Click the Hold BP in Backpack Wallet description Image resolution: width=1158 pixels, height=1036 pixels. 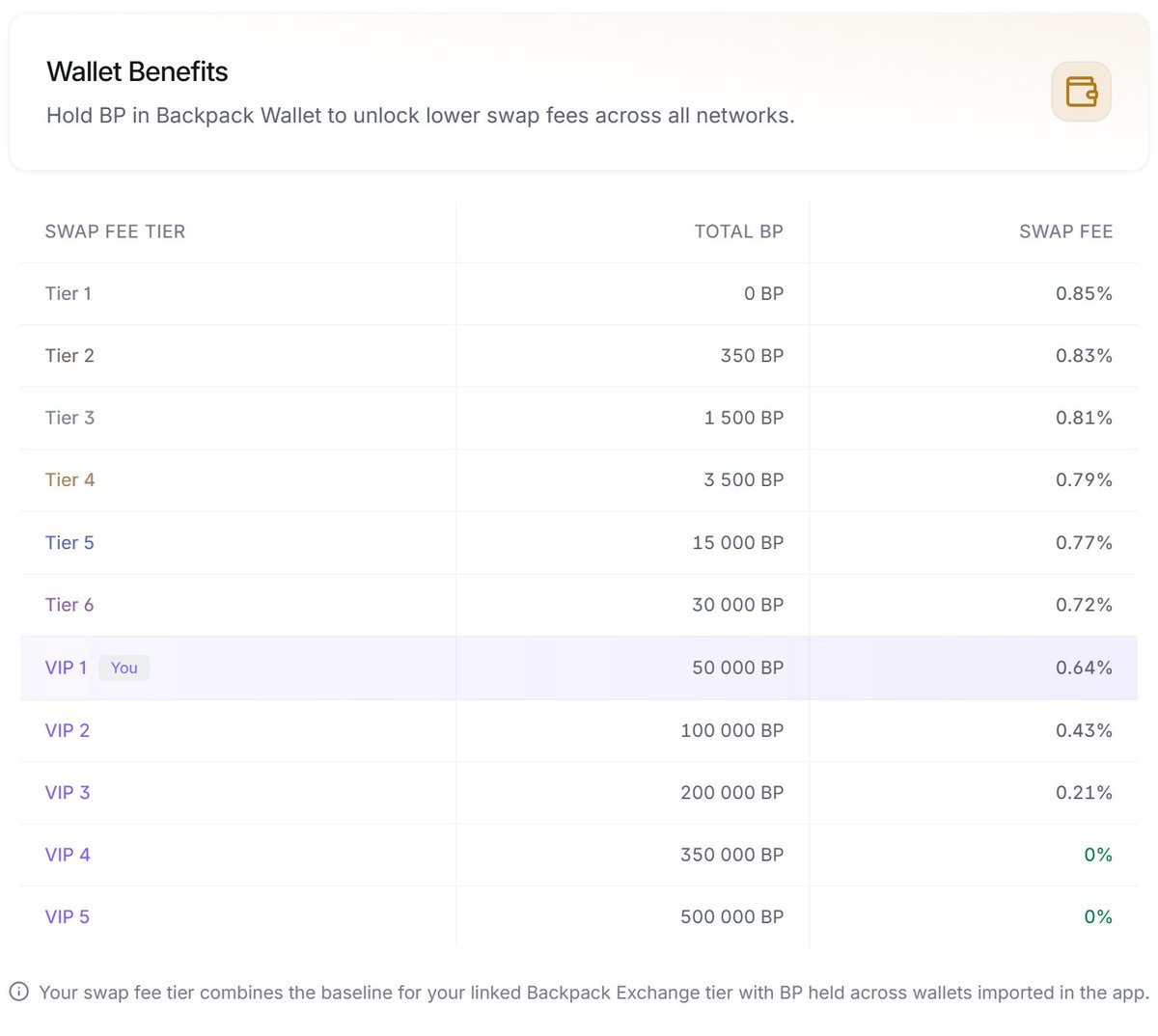421,116
